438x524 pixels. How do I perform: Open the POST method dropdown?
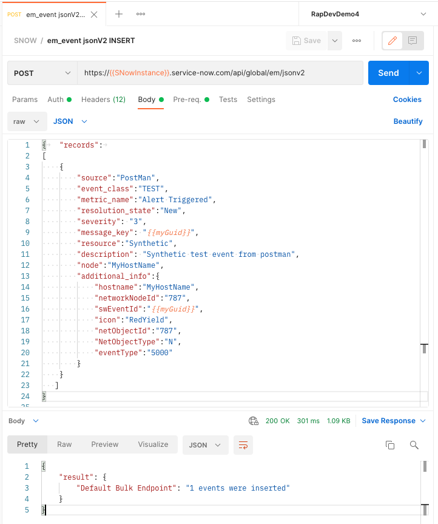41,73
